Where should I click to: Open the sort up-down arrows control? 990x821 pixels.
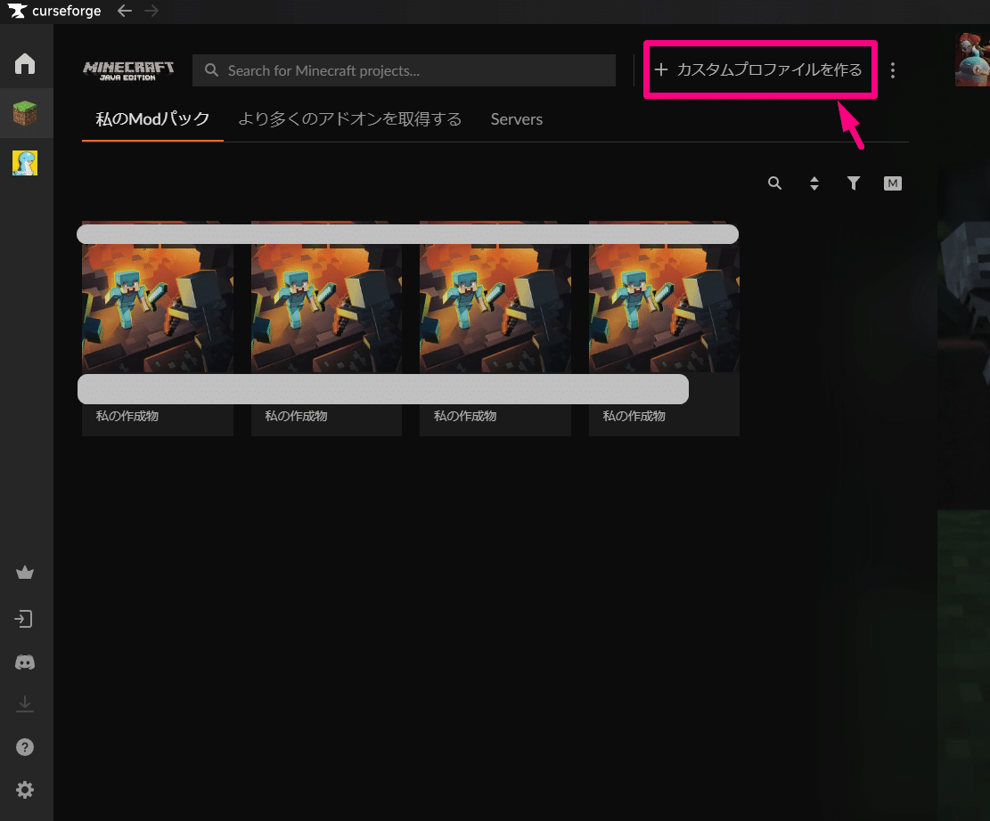tap(814, 183)
